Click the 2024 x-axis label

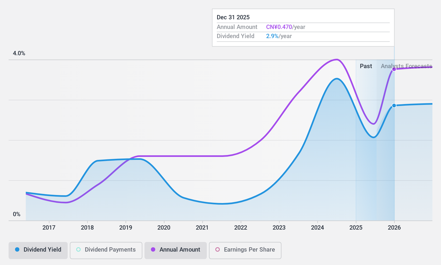[x=317, y=228]
